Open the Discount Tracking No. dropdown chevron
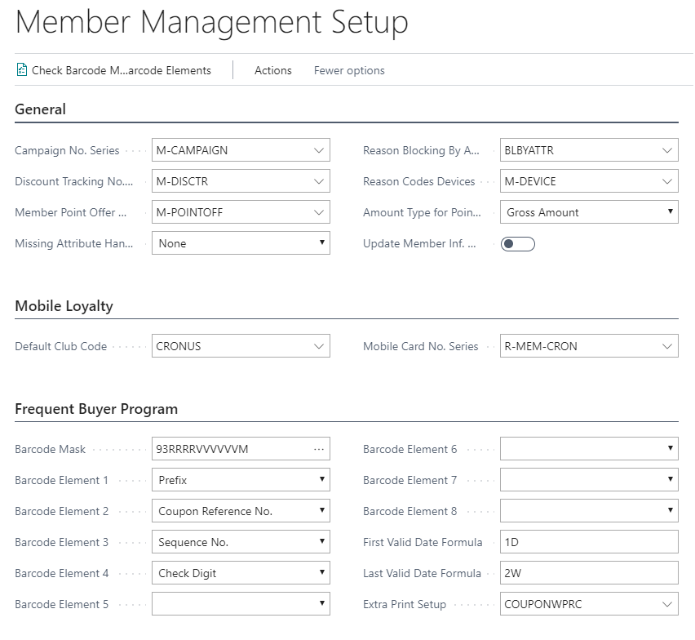This screenshot has height=640, width=695. coord(319,181)
